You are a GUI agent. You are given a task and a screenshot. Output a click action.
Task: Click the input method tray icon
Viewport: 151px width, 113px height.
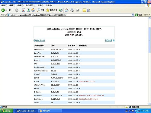[x=133, y=111]
